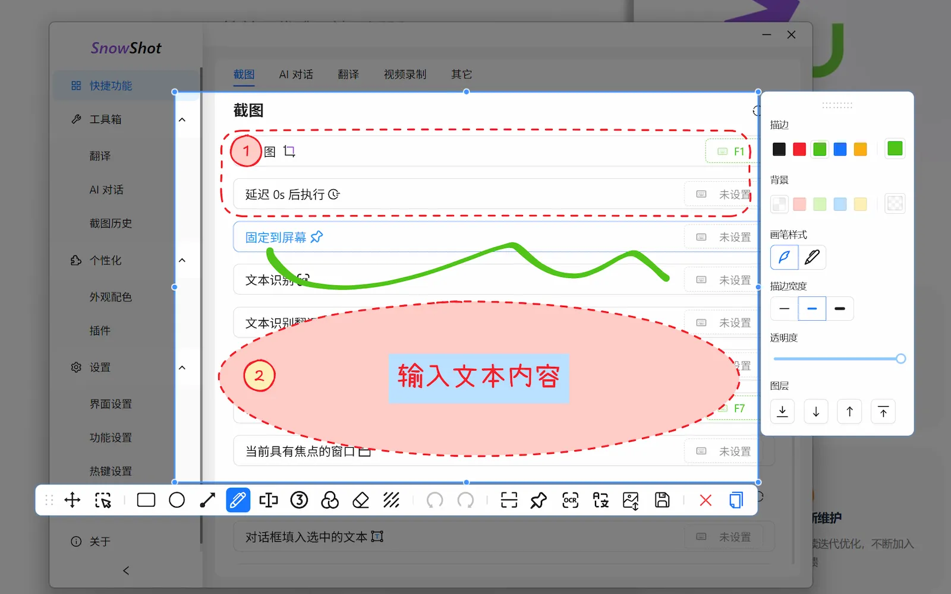Select the red stroke color swatch
The image size is (951, 594).
pos(799,148)
